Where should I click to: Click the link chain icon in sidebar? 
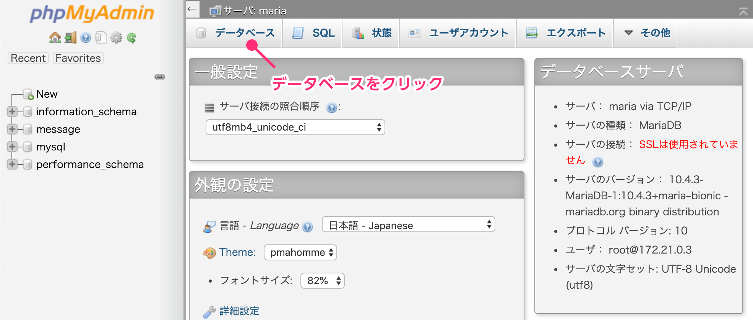point(160,77)
